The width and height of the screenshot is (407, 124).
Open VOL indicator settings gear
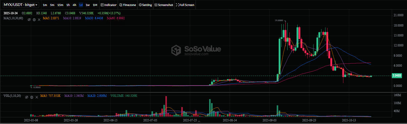(31, 97)
